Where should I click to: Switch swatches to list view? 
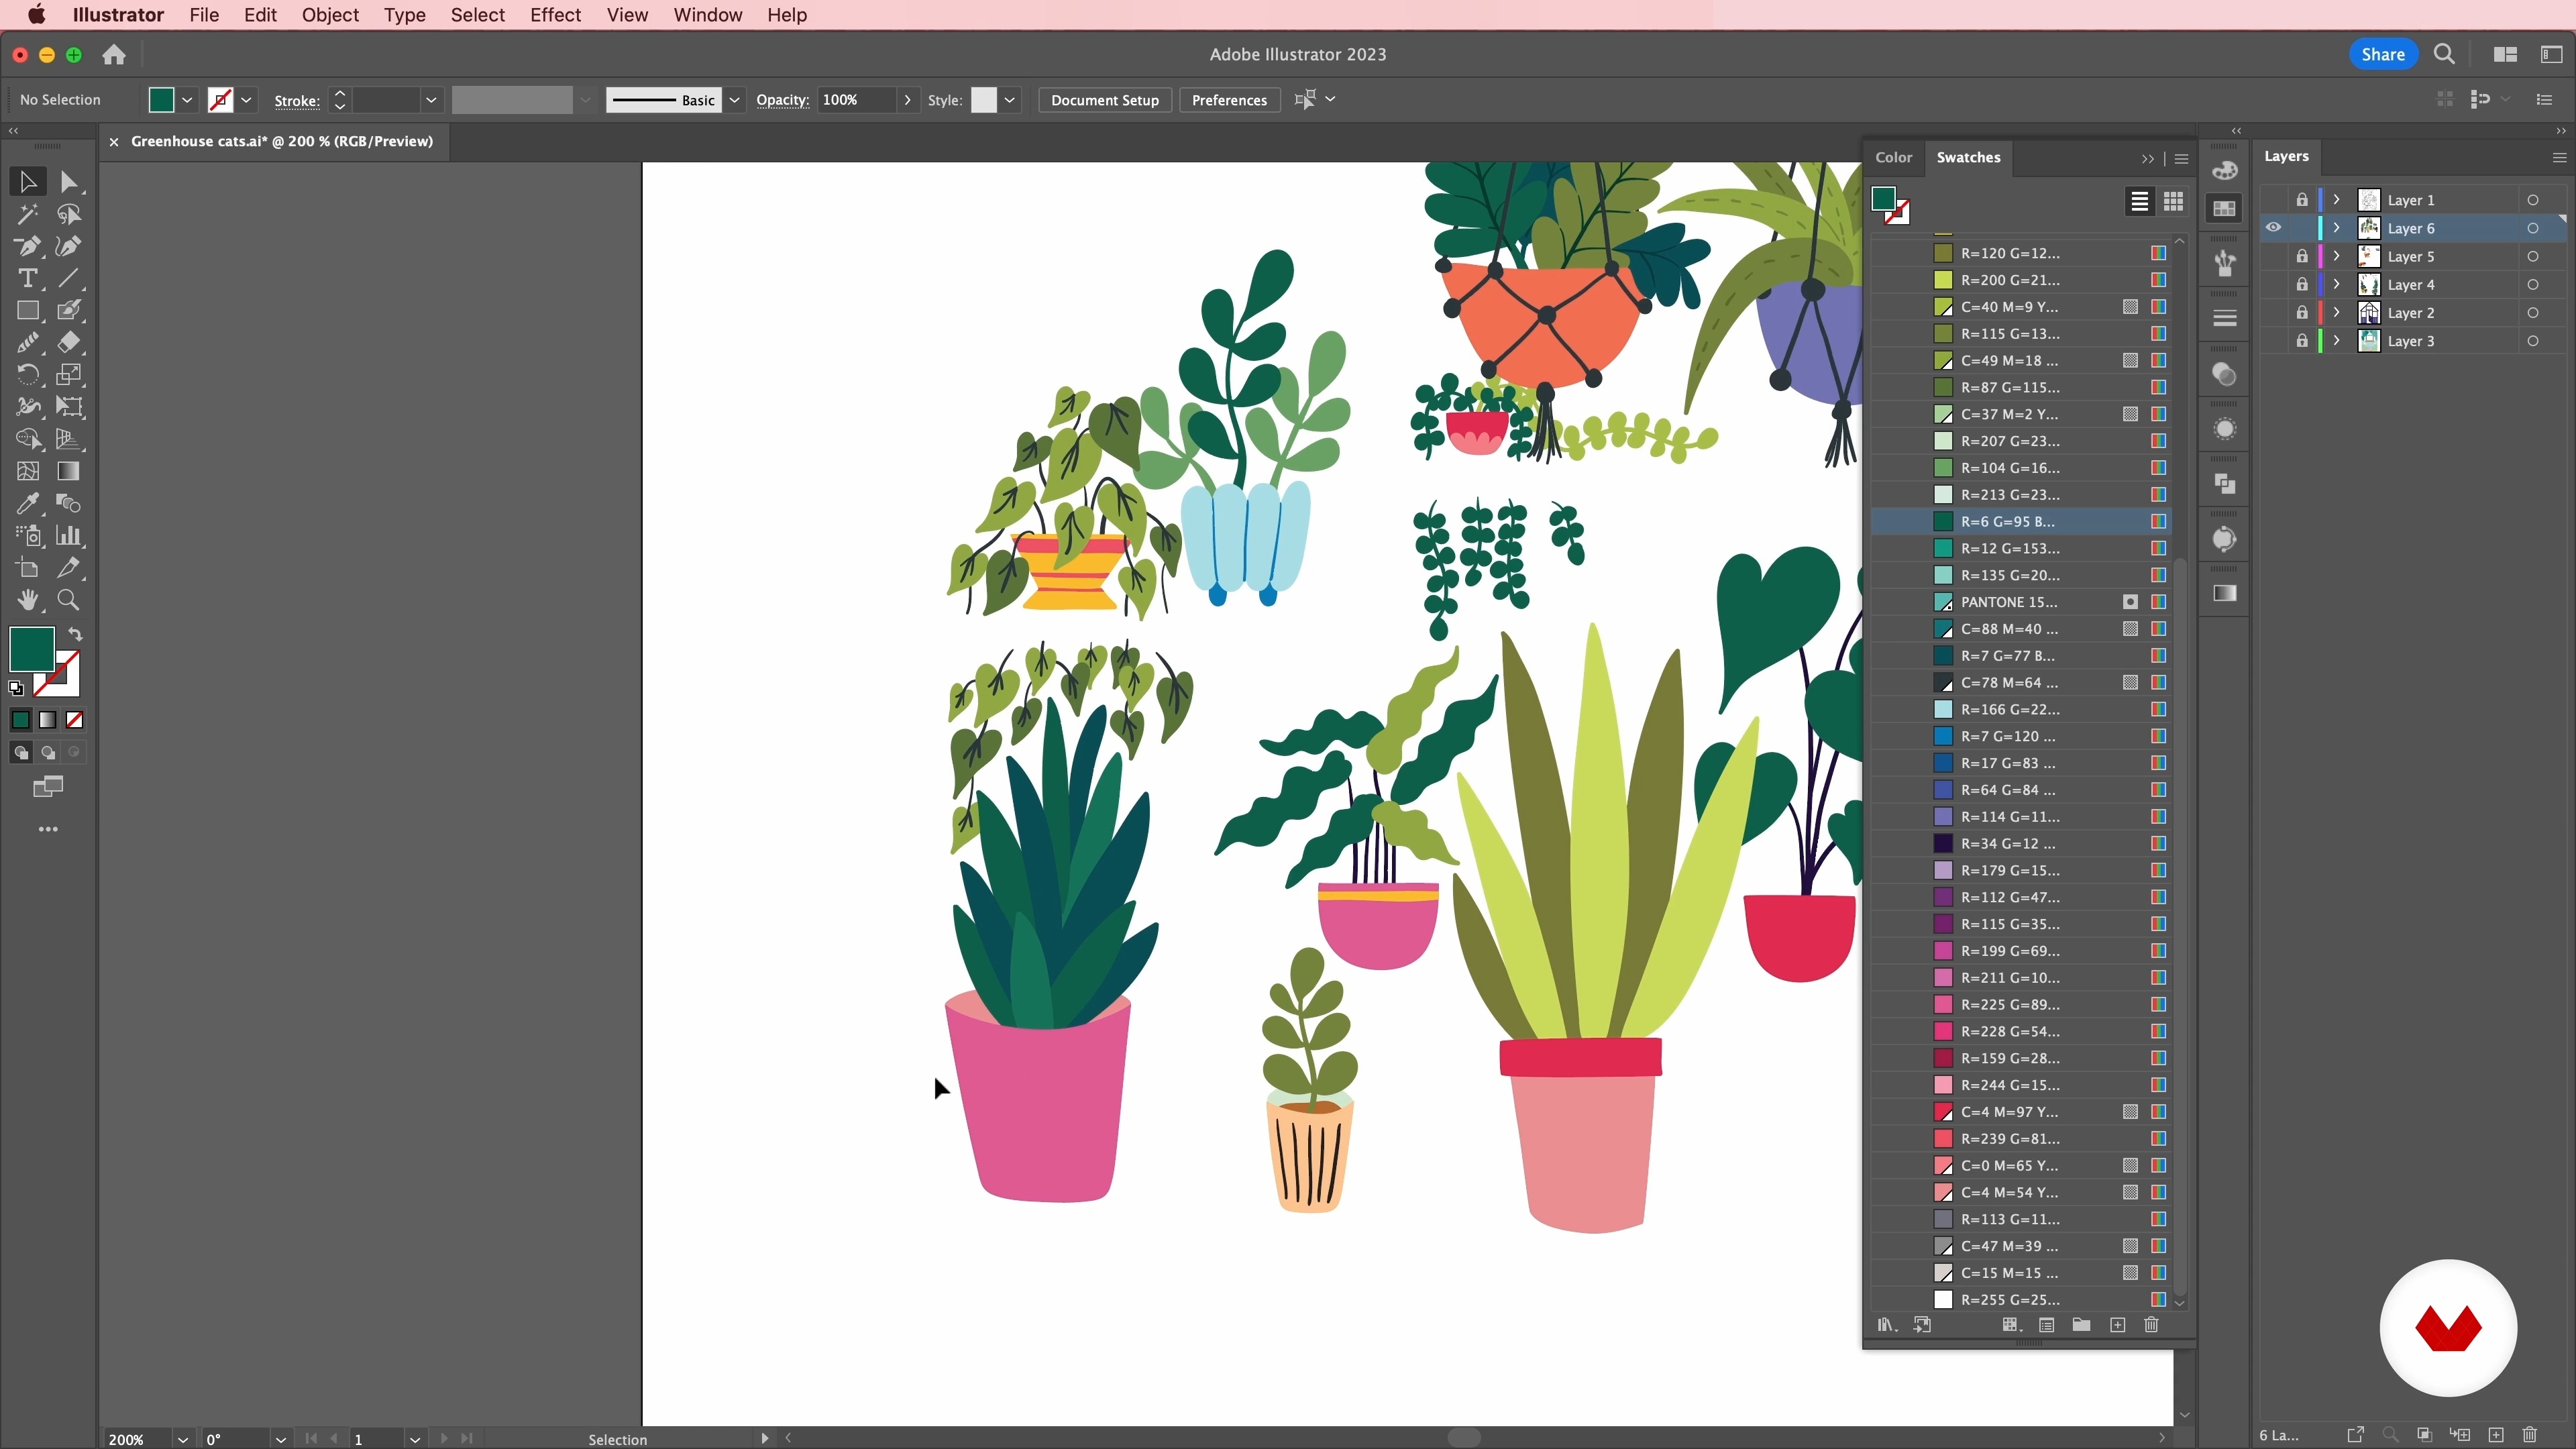(2139, 202)
